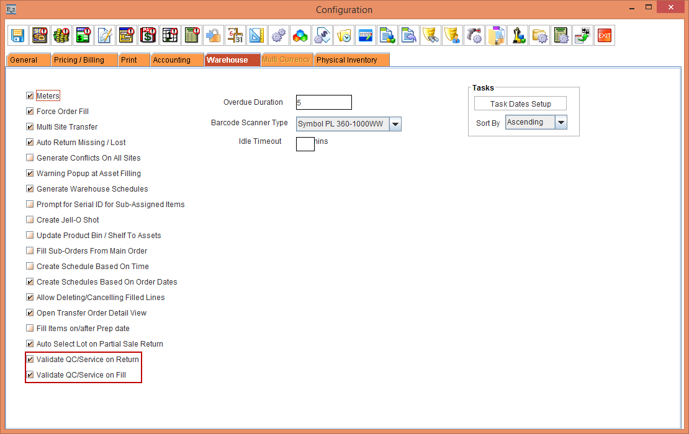This screenshot has height=434, width=689.
Task: Click the chess piece toolbar icon
Action: pos(518,35)
